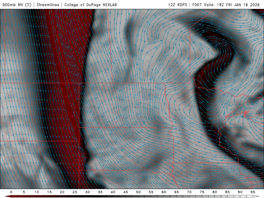Pick the "30" value on the legend
Image resolution: width=264 pixels, height=198 pixels.
click(87, 192)
